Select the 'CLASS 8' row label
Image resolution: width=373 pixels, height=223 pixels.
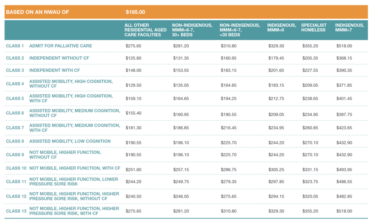point(15,141)
